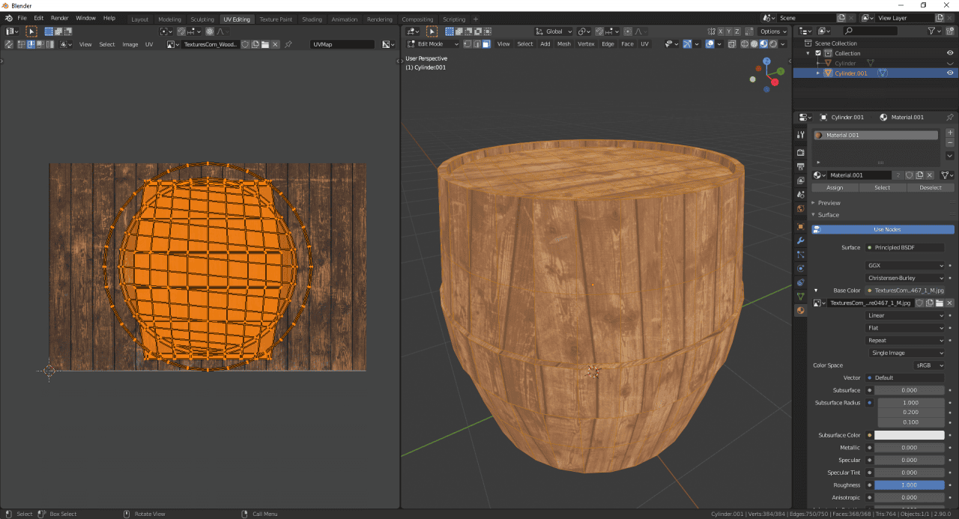The width and height of the screenshot is (959, 519).
Task: Switch to the Shading workspace tab
Action: [312, 19]
